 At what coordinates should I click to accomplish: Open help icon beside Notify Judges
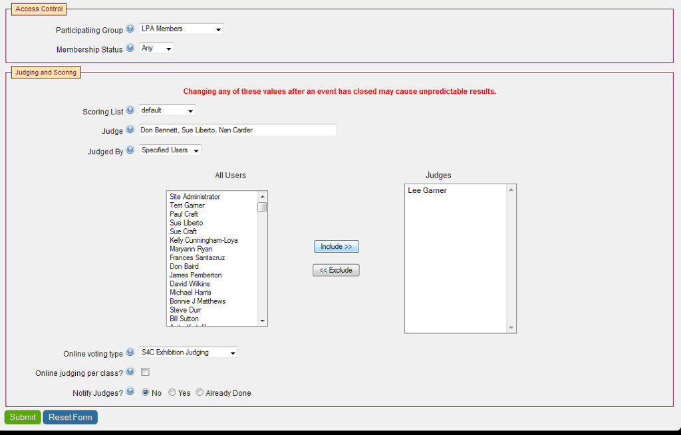(130, 392)
